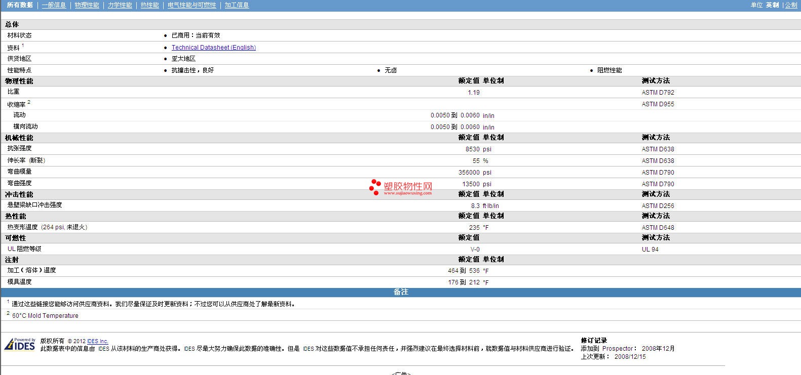Select the 力学性能 tab

pyautogui.click(x=120, y=5)
